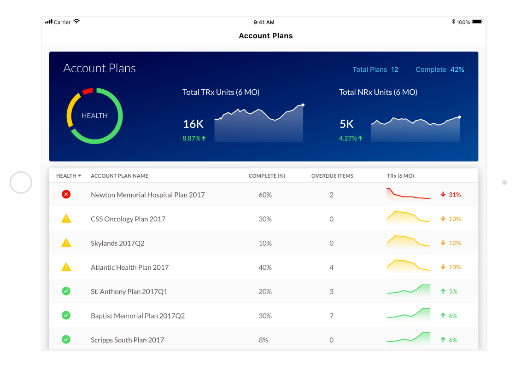Click the orange down arrow in Atlantic Health row
527x365 pixels.
tap(443, 267)
